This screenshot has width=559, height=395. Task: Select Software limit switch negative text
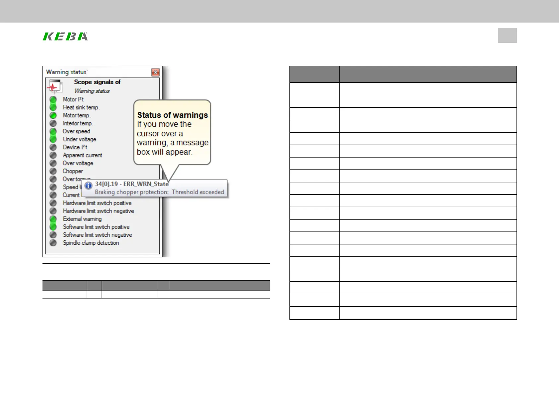[x=98, y=235]
